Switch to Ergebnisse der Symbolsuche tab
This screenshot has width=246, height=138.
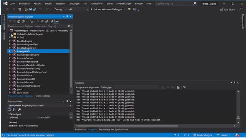114,130
